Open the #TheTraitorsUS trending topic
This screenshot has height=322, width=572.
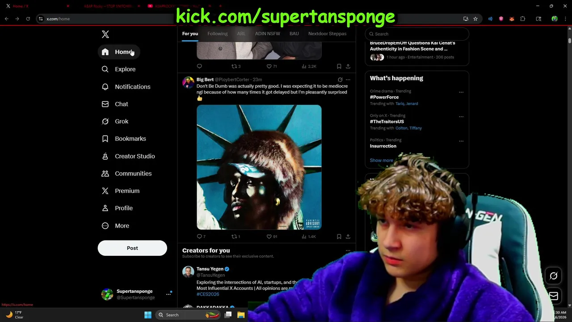(387, 122)
